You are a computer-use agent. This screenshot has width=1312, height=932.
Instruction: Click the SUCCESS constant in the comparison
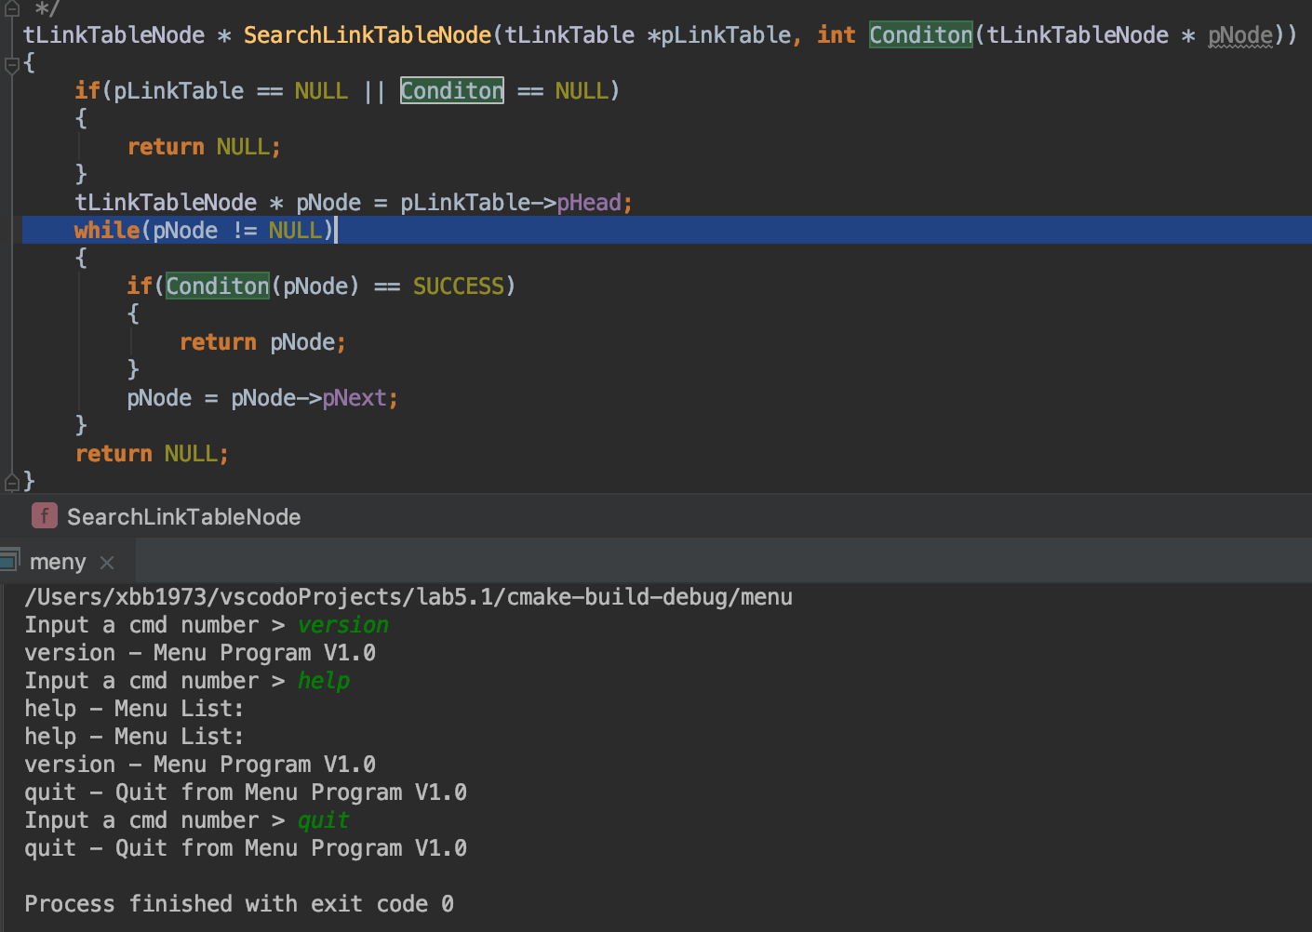click(458, 286)
